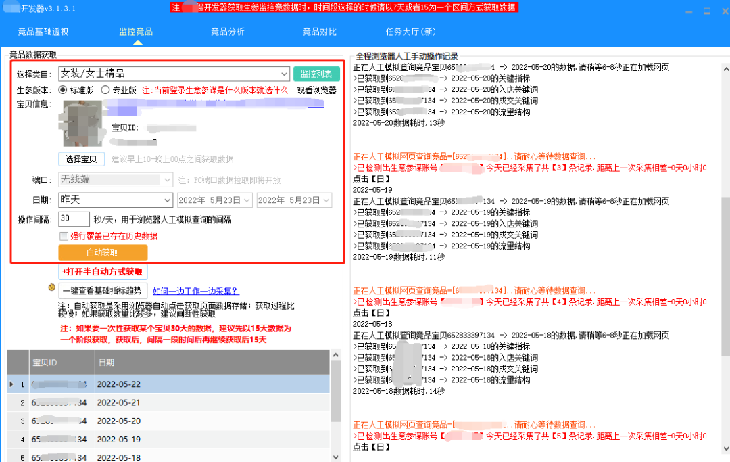Image resolution: width=730 pixels, height=462 pixels.
Task: Close the application window
Action: pyautogui.click(x=722, y=10)
